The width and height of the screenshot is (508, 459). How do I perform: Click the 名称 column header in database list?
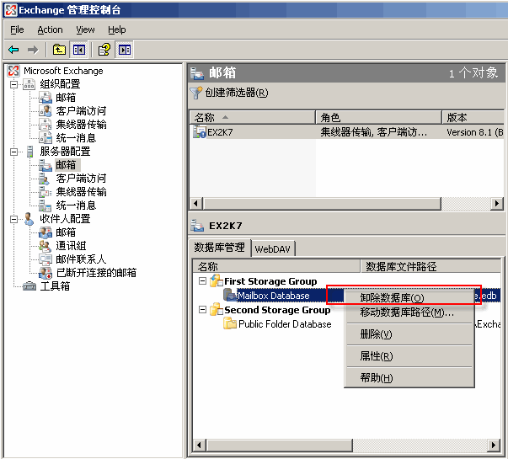[x=276, y=267]
